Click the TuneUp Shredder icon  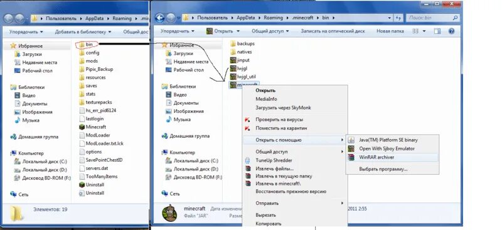click(x=247, y=160)
